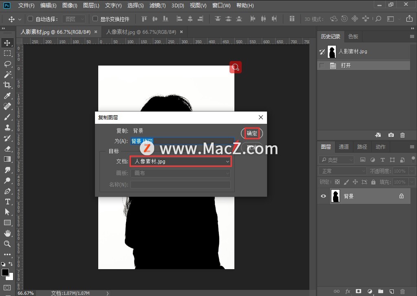This screenshot has width=417, height=296.
Task: Enable the 自动选择 checkbox
Action: pyautogui.click(x=30, y=19)
